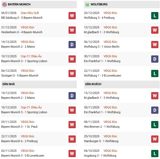Image resolution: width=160 pixels, height=159 pixels.
Task: Open Bayern Munich 3-0 B.Leverkusen match
Action: pos(23,156)
